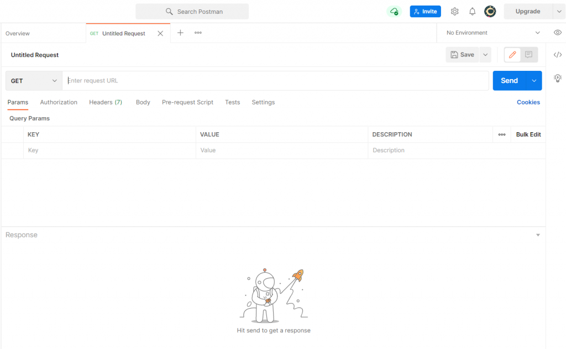Switch params to Bulk Edit mode

pos(527,134)
